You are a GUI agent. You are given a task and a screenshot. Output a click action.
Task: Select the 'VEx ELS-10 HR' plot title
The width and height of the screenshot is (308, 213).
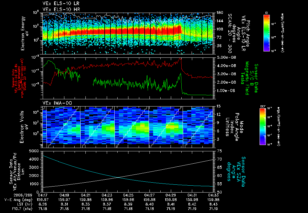click(61, 9)
